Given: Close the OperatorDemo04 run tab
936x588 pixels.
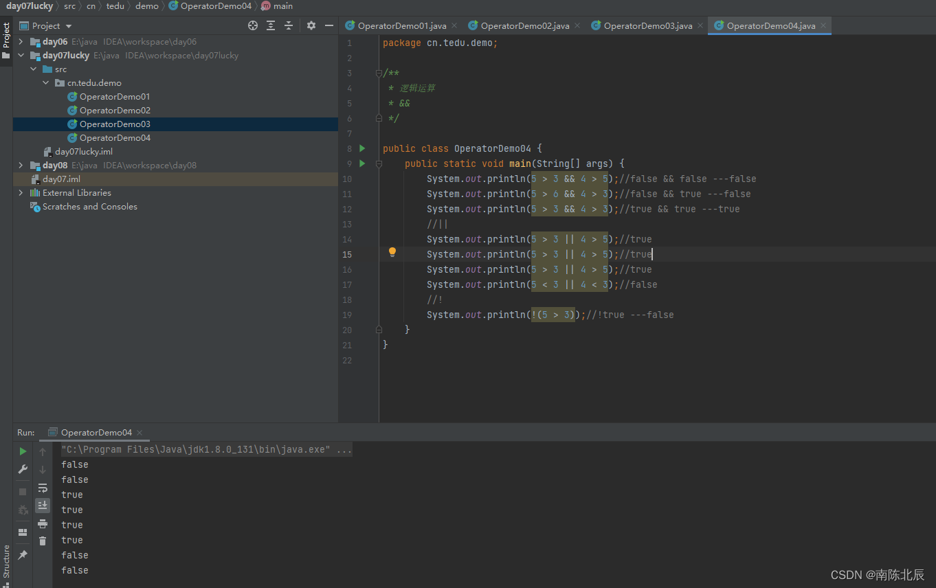Looking at the screenshot, I should (x=140, y=433).
